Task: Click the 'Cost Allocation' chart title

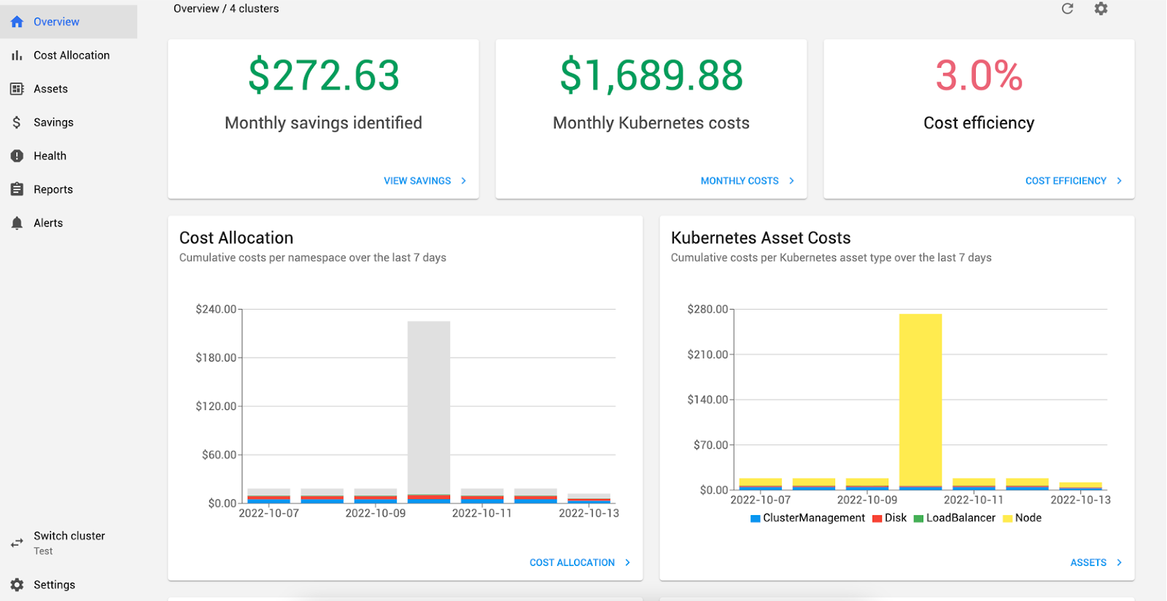Action: pos(236,237)
